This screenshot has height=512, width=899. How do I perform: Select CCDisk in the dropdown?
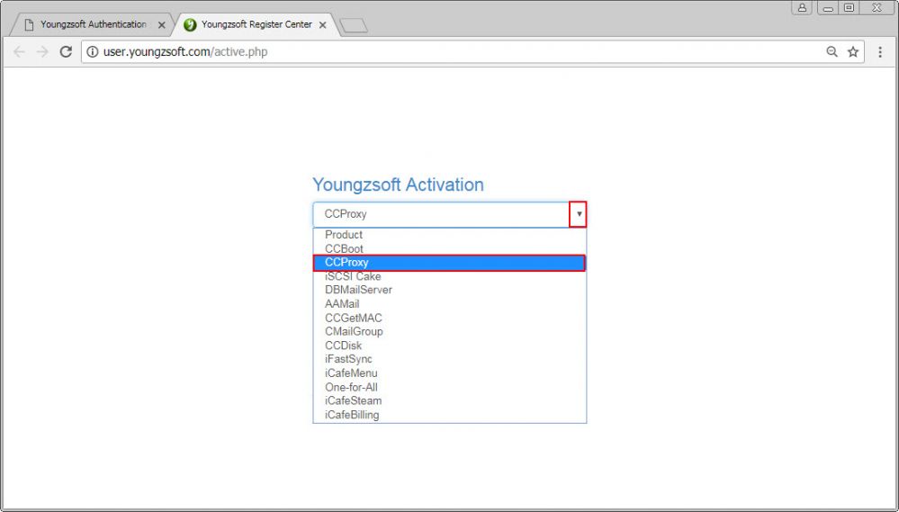pos(450,346)
